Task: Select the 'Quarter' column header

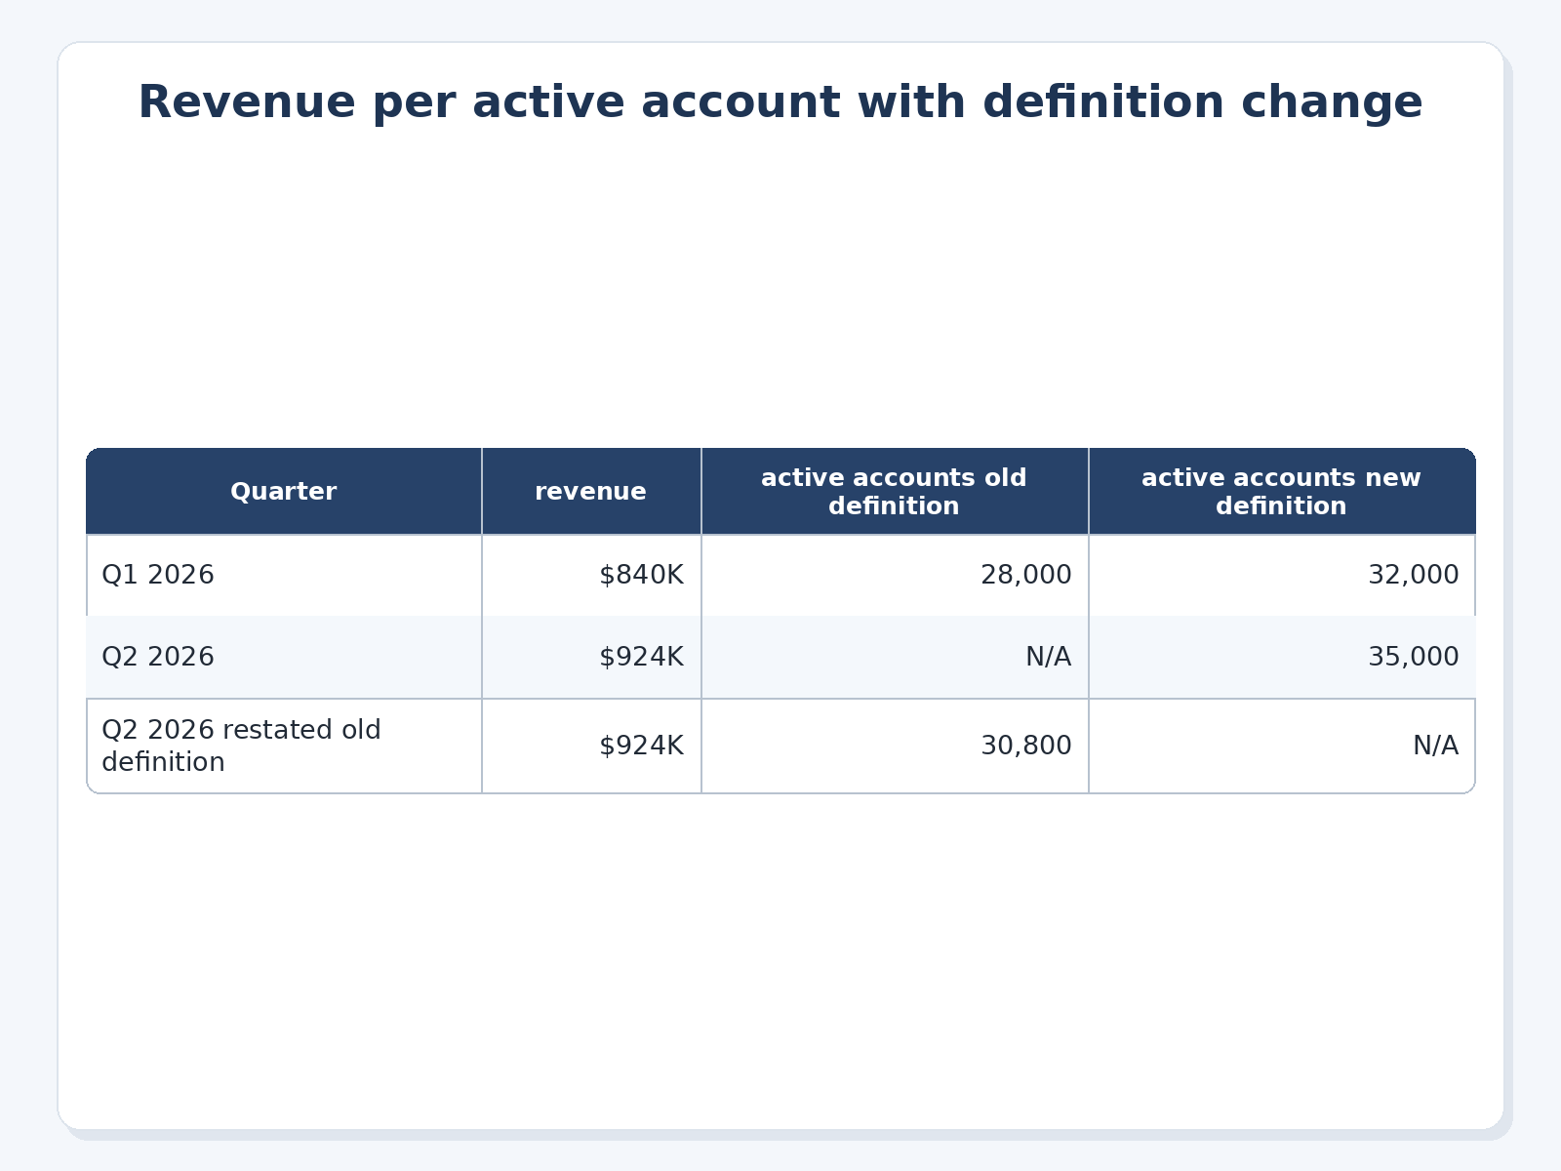Action: click(284, 492)
